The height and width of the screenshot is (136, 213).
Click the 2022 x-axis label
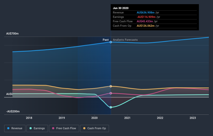pos(160,118)
